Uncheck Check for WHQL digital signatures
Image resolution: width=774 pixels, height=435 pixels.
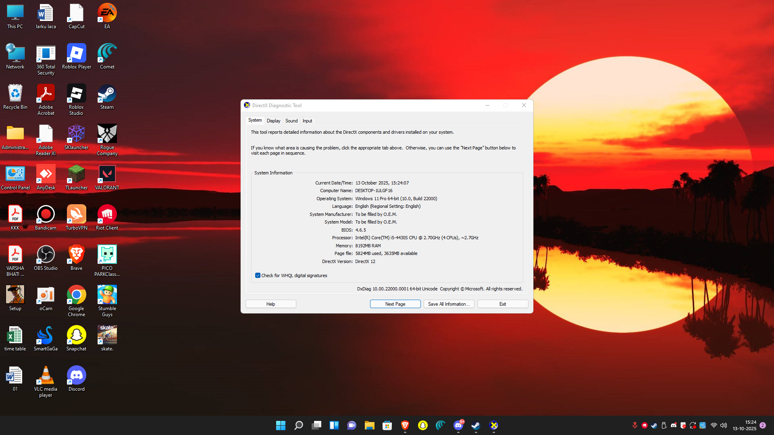click(x=258, y=275)
